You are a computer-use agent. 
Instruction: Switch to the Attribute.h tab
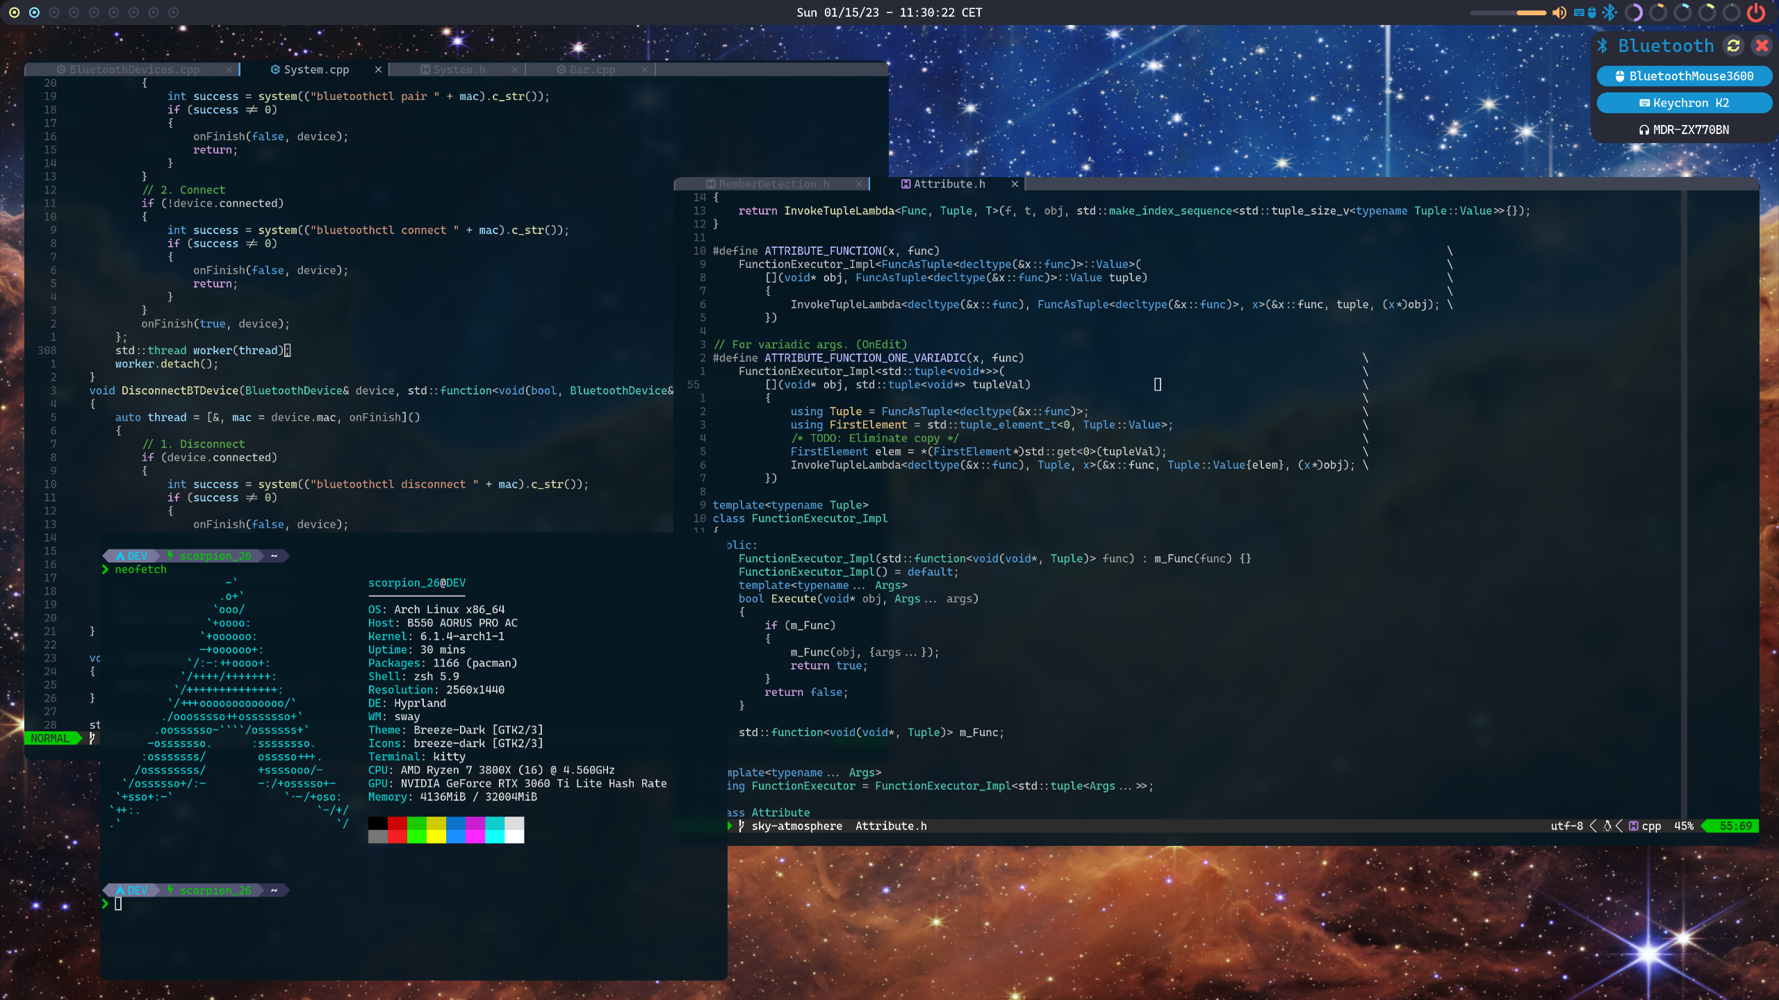[x=949, y=184]
